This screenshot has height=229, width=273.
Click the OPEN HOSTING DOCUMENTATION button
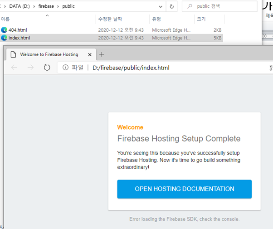tap(185, 189)
